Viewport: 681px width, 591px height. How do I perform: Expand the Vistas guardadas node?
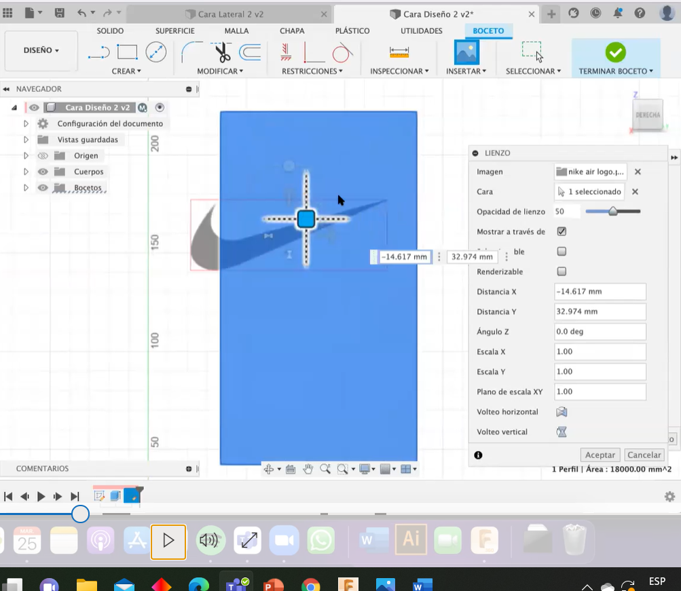coord(26,140)
